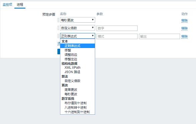The image size is (196, 124).
Task: Click the 预定步骤 label
Action: tap(49, 14)
